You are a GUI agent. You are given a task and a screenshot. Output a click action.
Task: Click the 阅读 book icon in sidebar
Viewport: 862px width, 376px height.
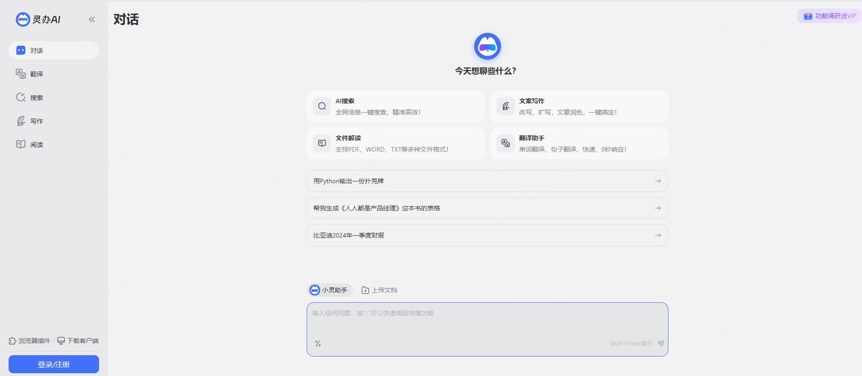click(x=21, y=144)
